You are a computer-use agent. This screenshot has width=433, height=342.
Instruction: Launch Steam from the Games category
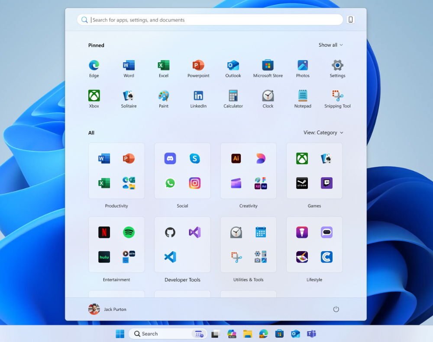coord(302,183)
